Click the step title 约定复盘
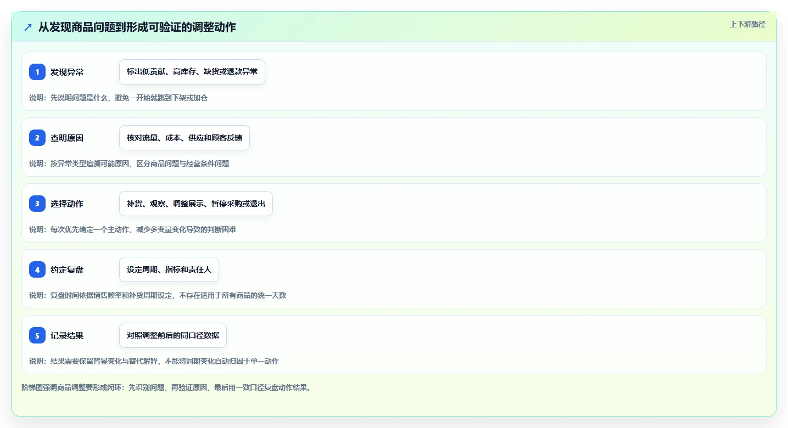 [x=67, y=269]
